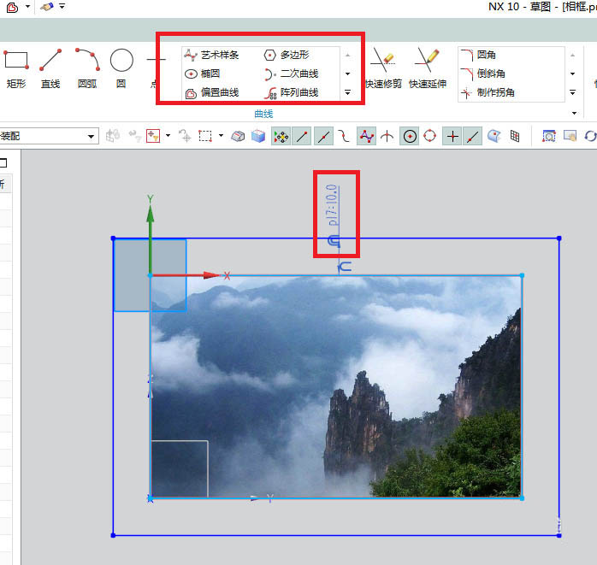The height and width of the screenshot is (565, 597).
Task: Click the green Y axis arrow
Action: [x=151, y=214]
